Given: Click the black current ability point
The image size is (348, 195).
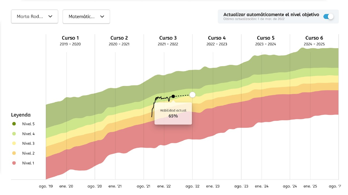Looking at the screenshot, I should tap(173, 96).
